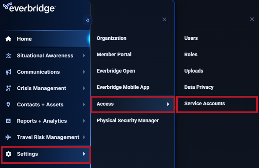
Task: Click the Everbridge logo
Action: 29,8
